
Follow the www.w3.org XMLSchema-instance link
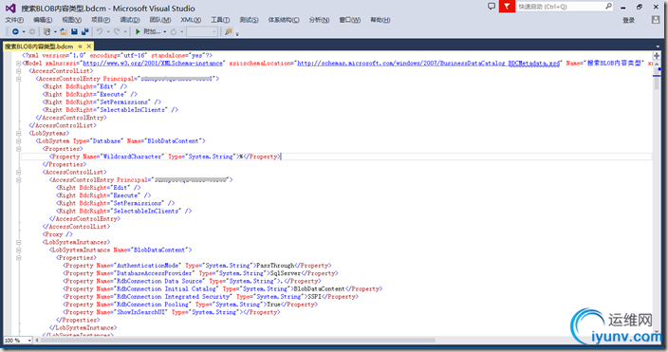(153, 63)
